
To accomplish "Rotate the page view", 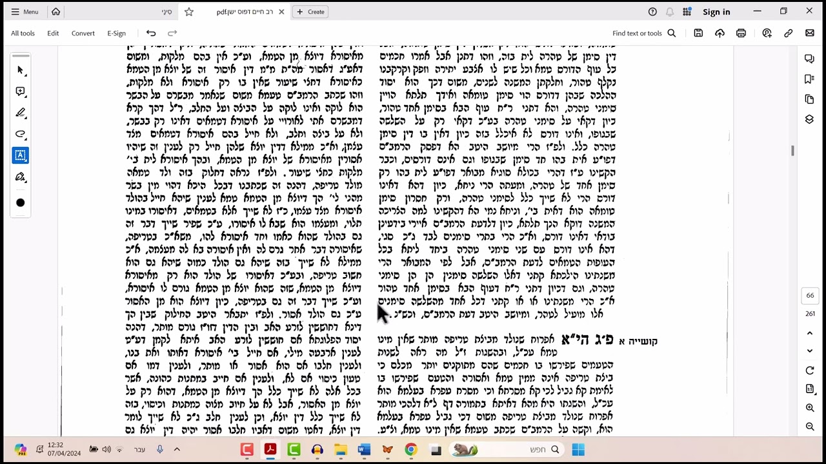I will 810,371.
